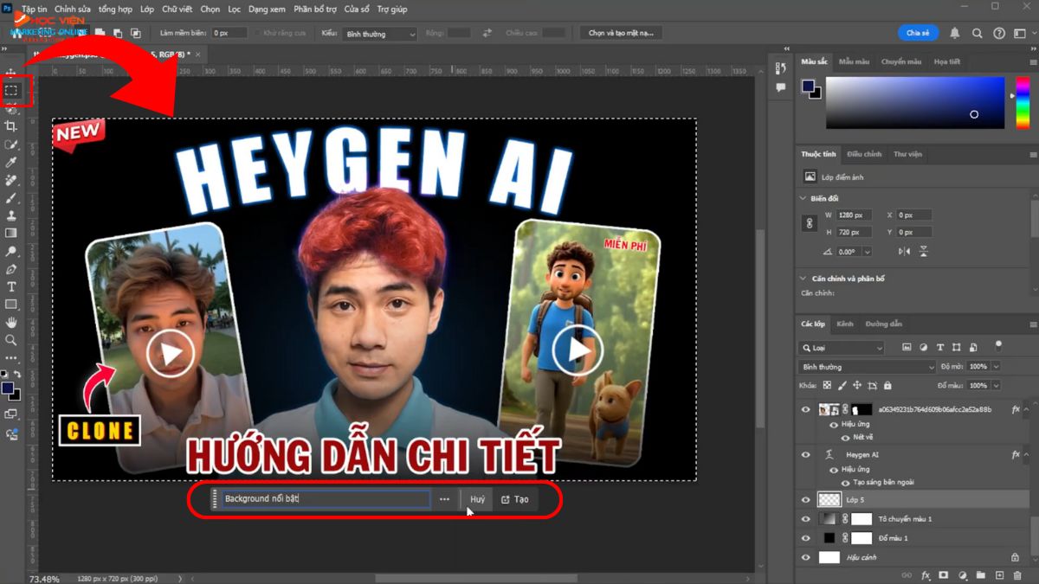Collapse the Biến đổi section
Screen dimensions: 1039x584
pos(803,198)
